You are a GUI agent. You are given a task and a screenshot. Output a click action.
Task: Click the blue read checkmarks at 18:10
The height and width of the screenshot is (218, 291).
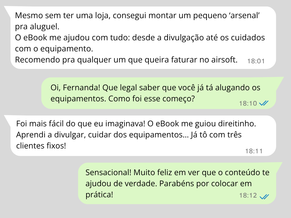tap(264, 103)
